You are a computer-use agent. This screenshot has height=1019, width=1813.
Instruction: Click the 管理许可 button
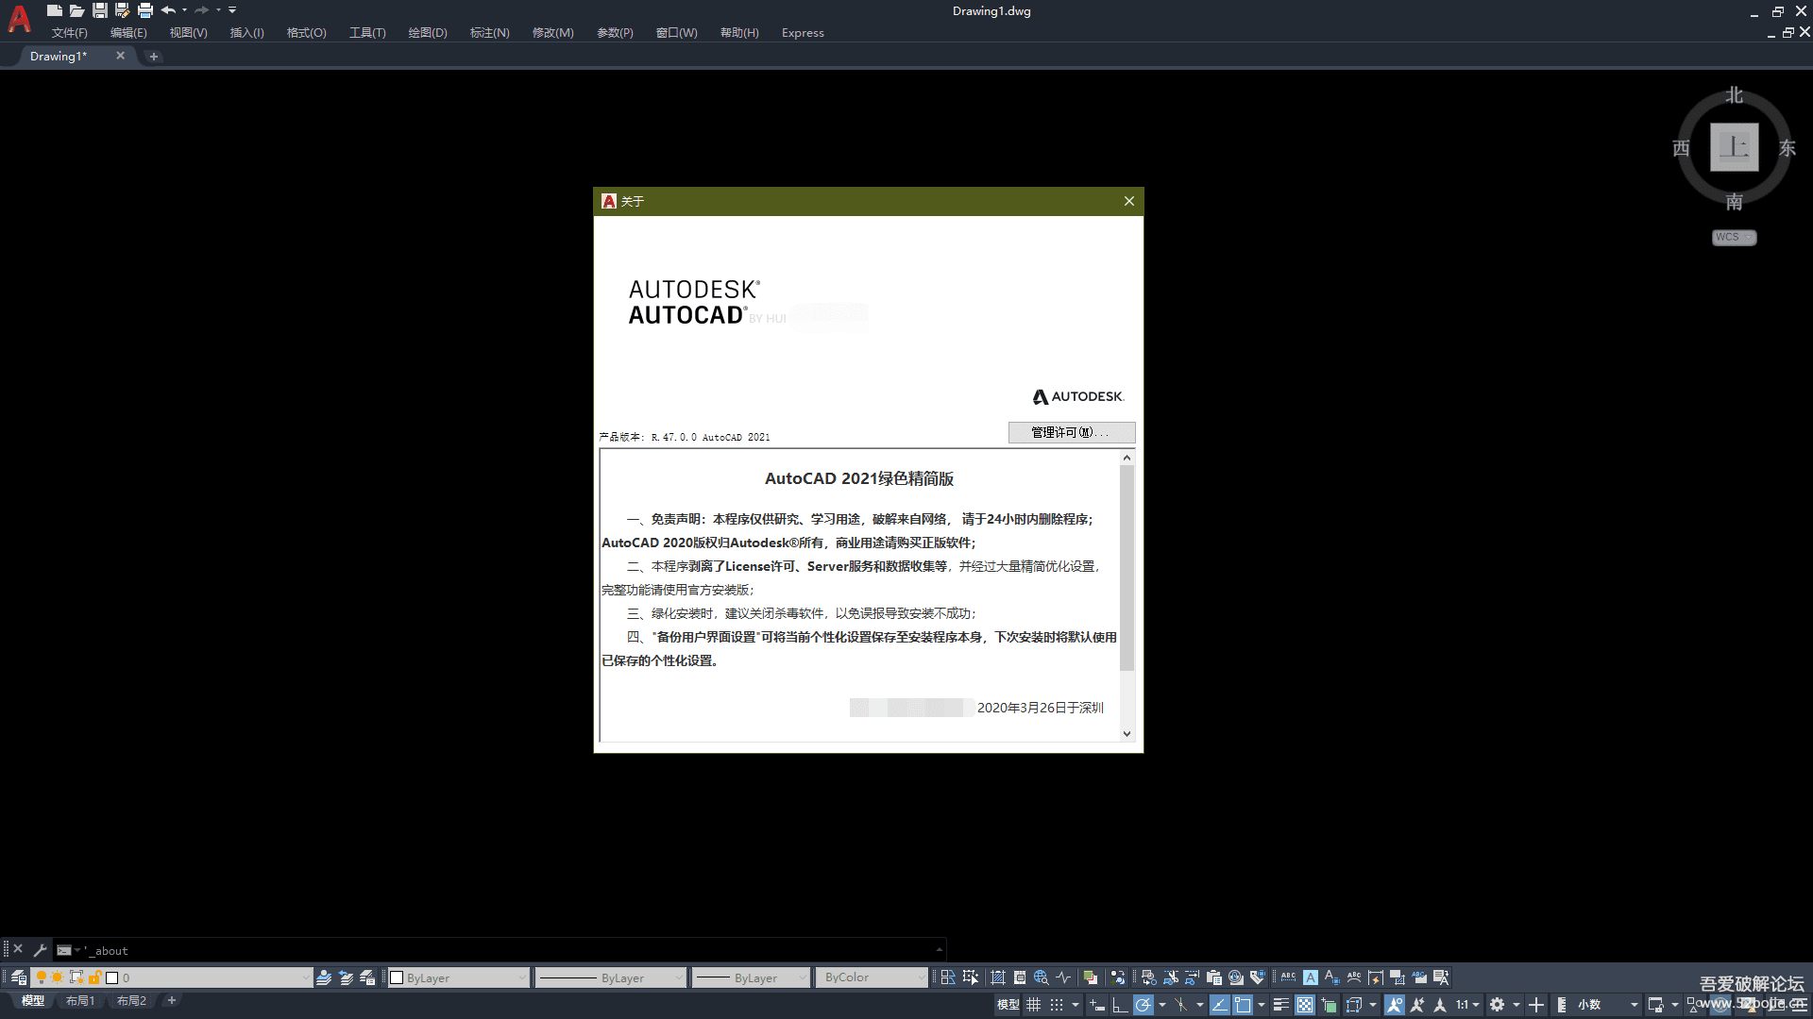(1071, 432)
